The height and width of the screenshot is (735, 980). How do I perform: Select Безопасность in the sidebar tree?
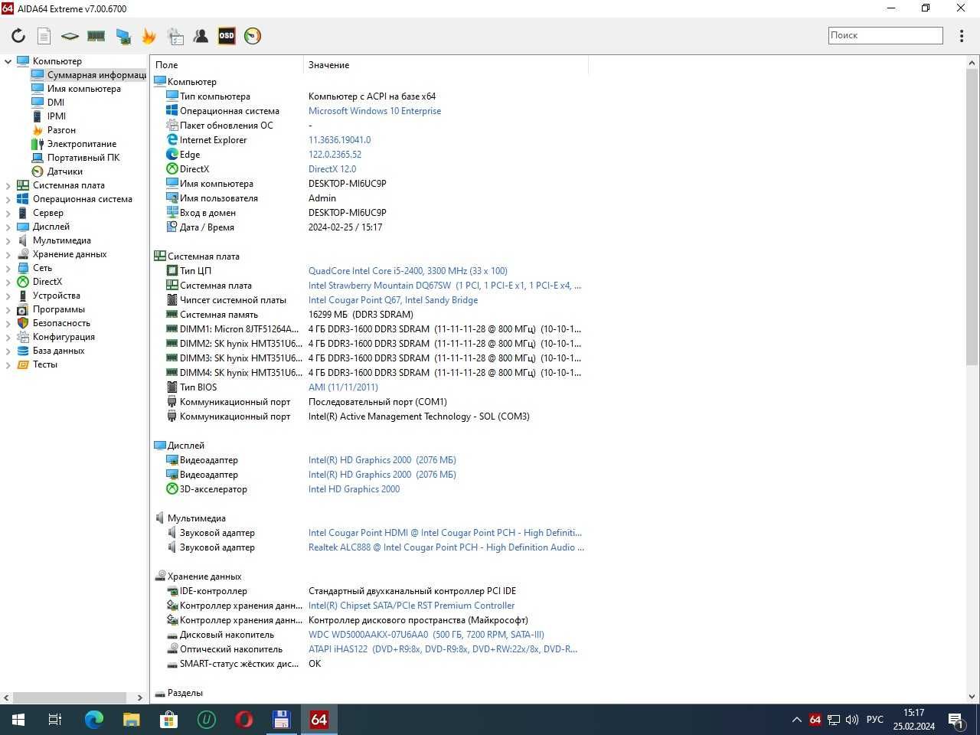(x=61, y=323)
